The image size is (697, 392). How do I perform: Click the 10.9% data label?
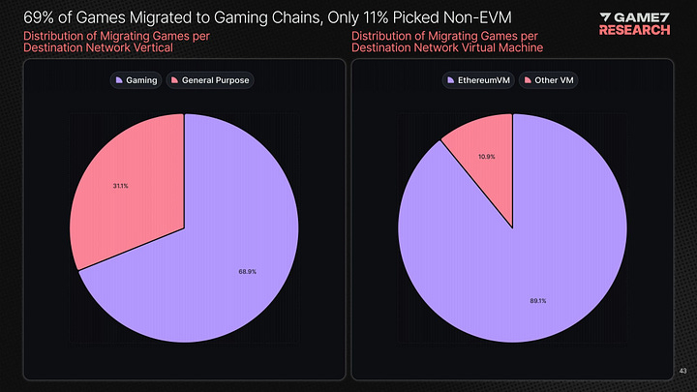[x=487, y=155]
